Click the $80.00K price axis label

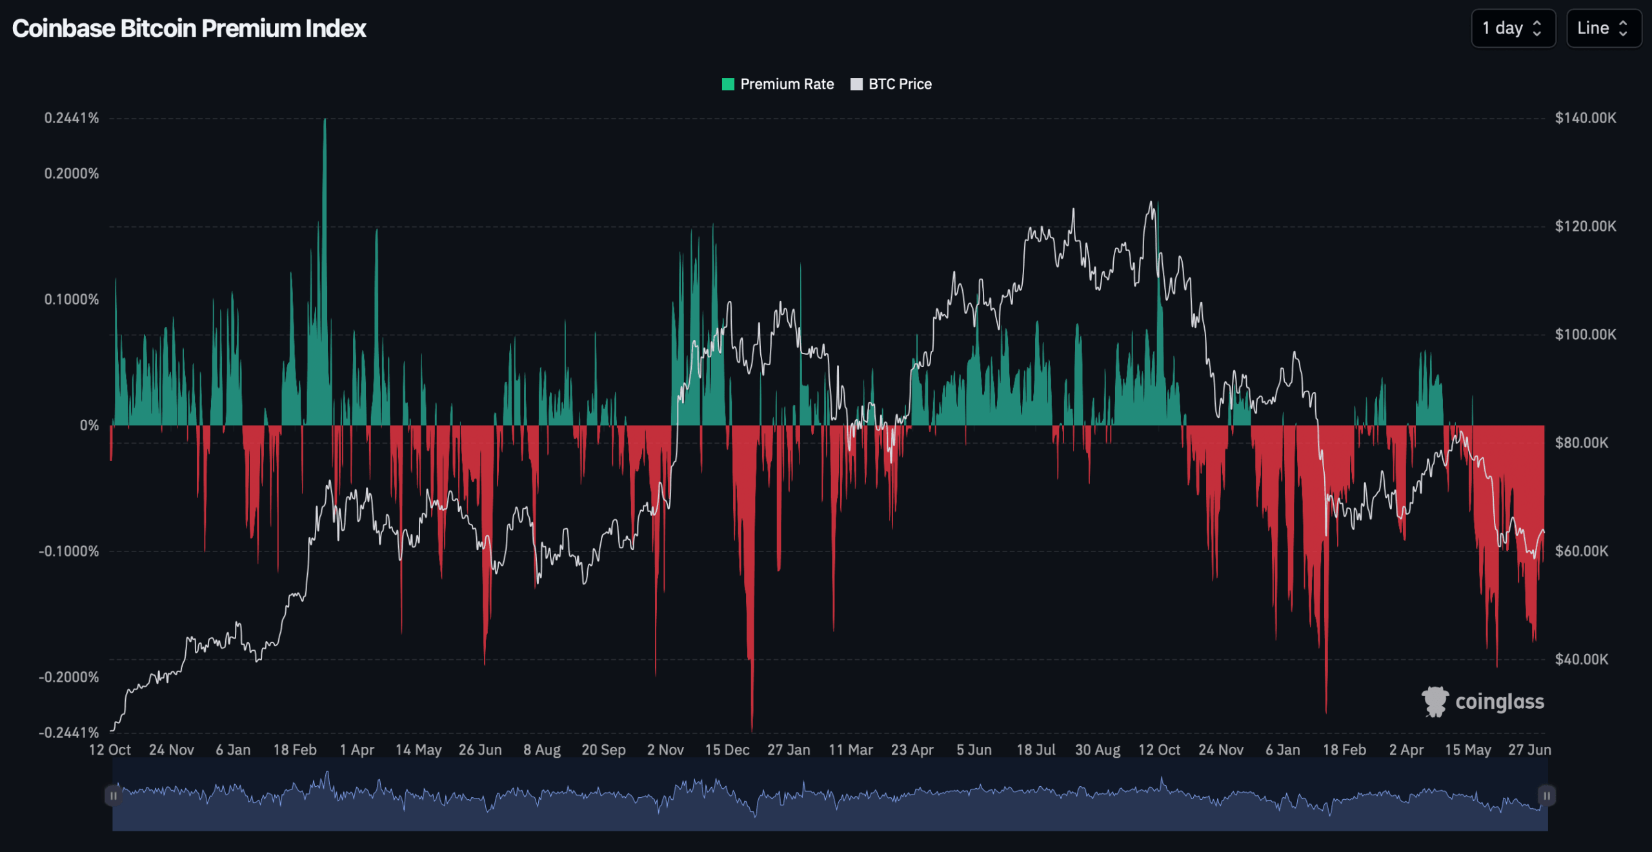pos(1582,442)
